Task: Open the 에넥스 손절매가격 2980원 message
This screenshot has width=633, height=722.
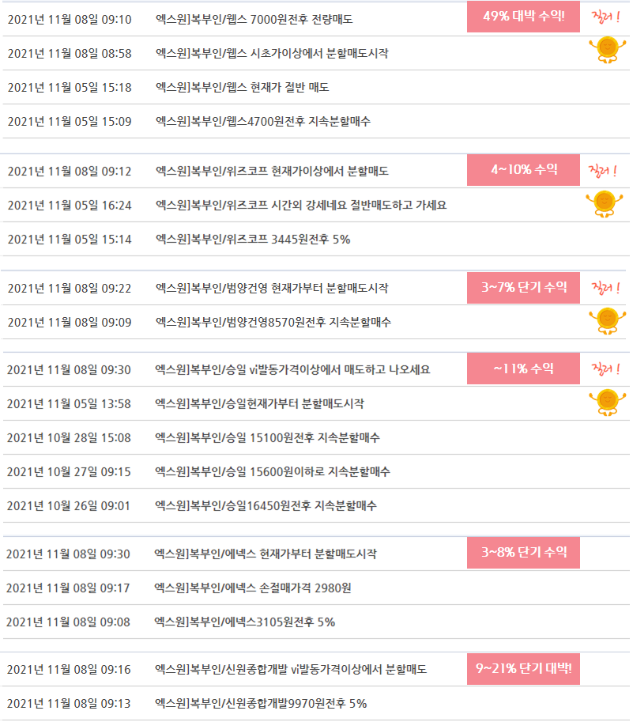Action: [253, 588]
